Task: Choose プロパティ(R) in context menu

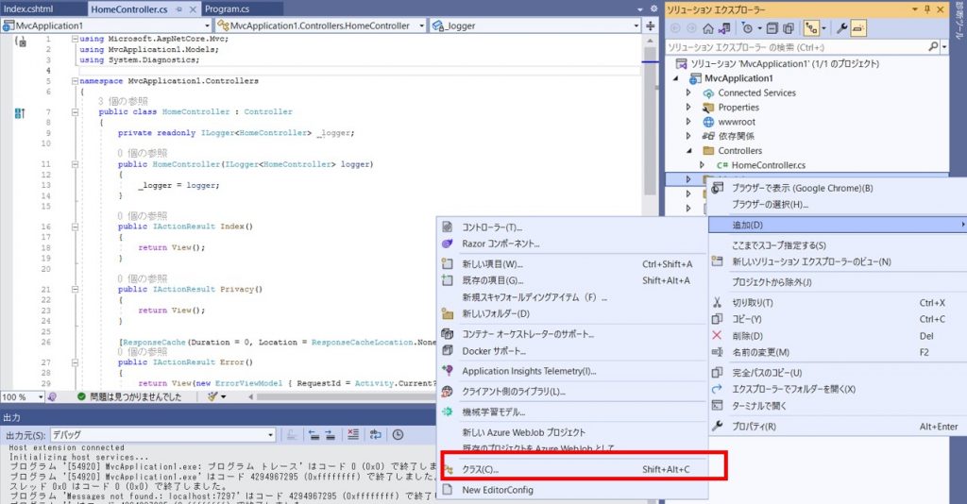Action: pos(838,427)
